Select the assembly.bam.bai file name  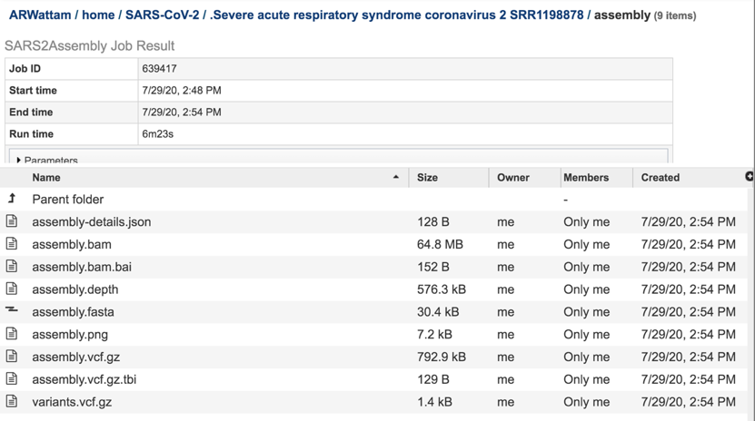82,267
